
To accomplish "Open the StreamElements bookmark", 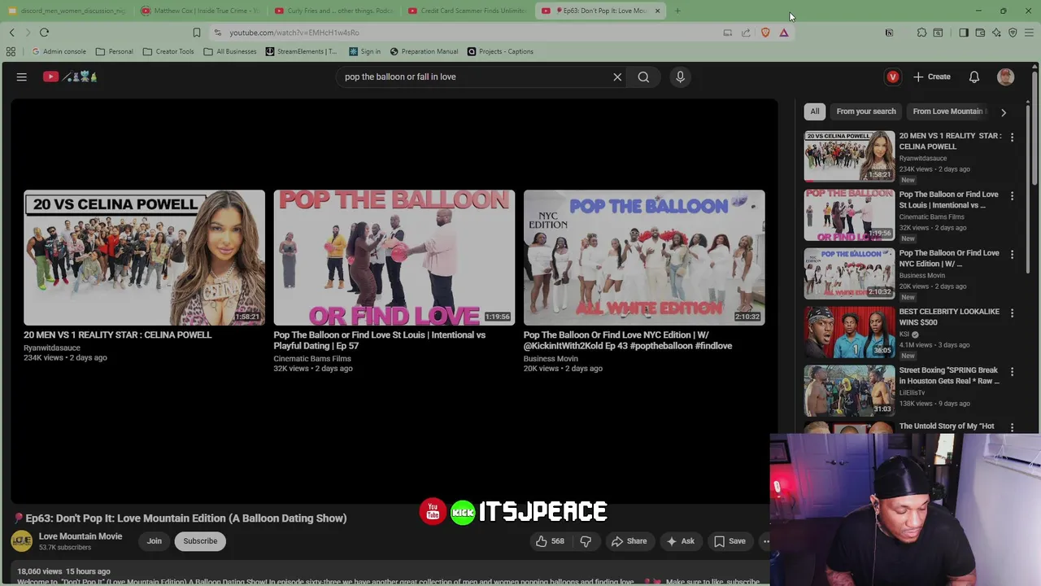I will coord(301,51).
